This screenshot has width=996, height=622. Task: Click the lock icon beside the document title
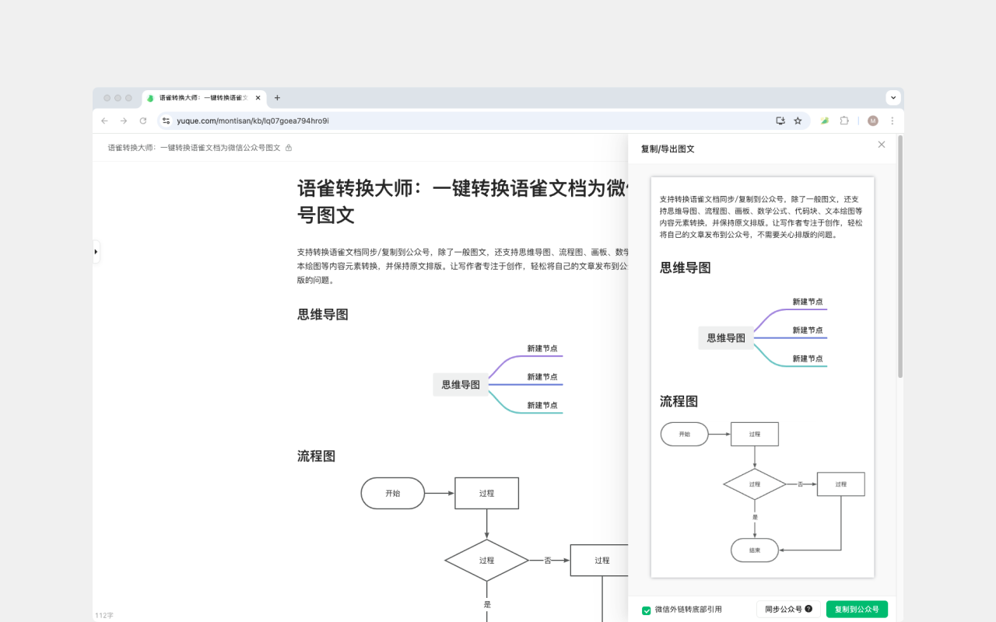pyautogui.click(x=289, y=148)
